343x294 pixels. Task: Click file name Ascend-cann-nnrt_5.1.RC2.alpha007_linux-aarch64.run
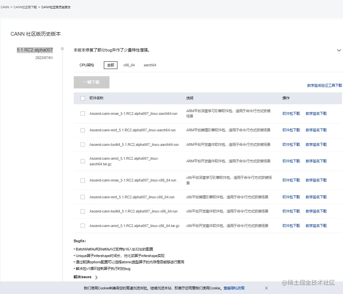point(132,130)
